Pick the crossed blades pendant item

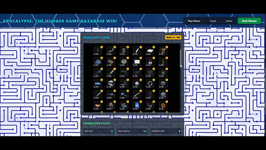click(150, 105)
